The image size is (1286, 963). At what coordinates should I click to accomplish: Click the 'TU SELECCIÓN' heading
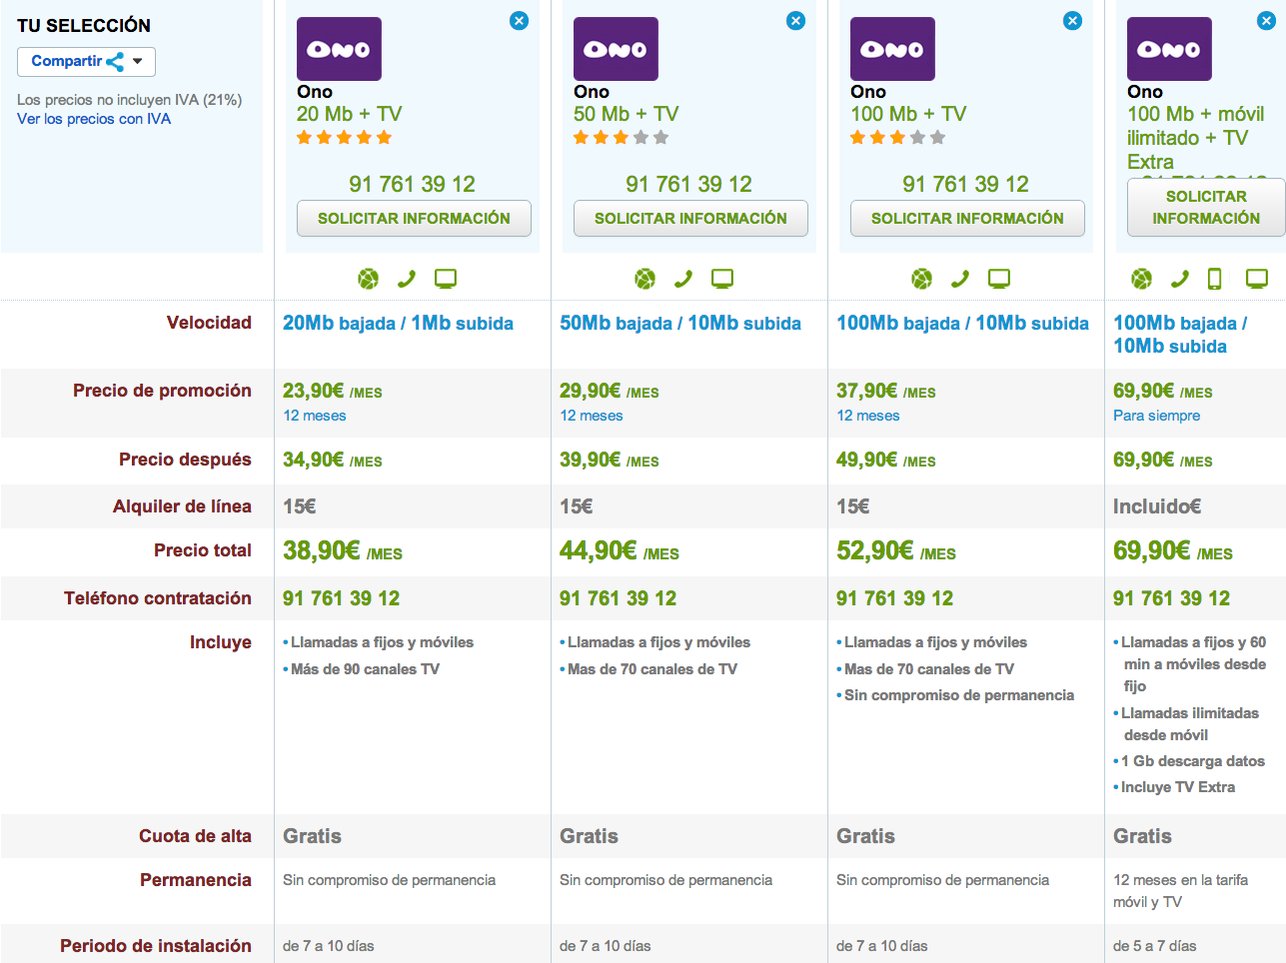[x=84, y=26]
